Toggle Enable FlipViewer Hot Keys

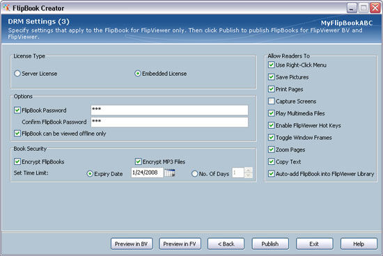[x=271, y=125]
